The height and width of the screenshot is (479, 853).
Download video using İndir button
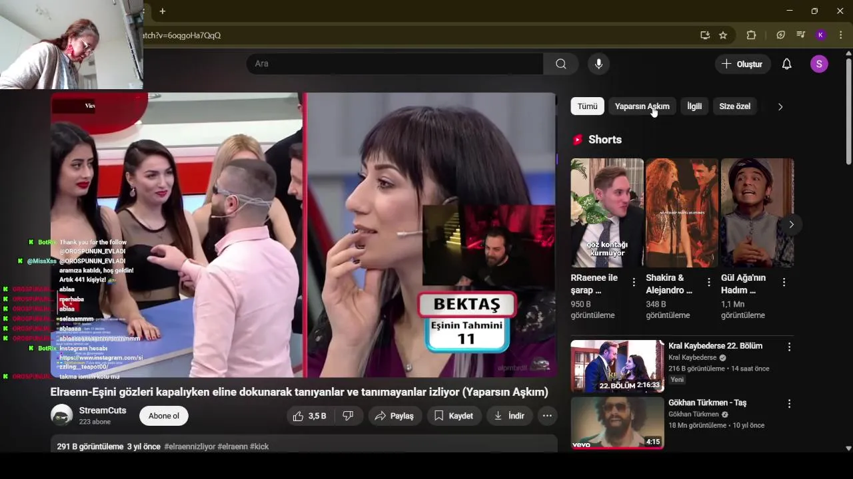(x=509, y=416)
